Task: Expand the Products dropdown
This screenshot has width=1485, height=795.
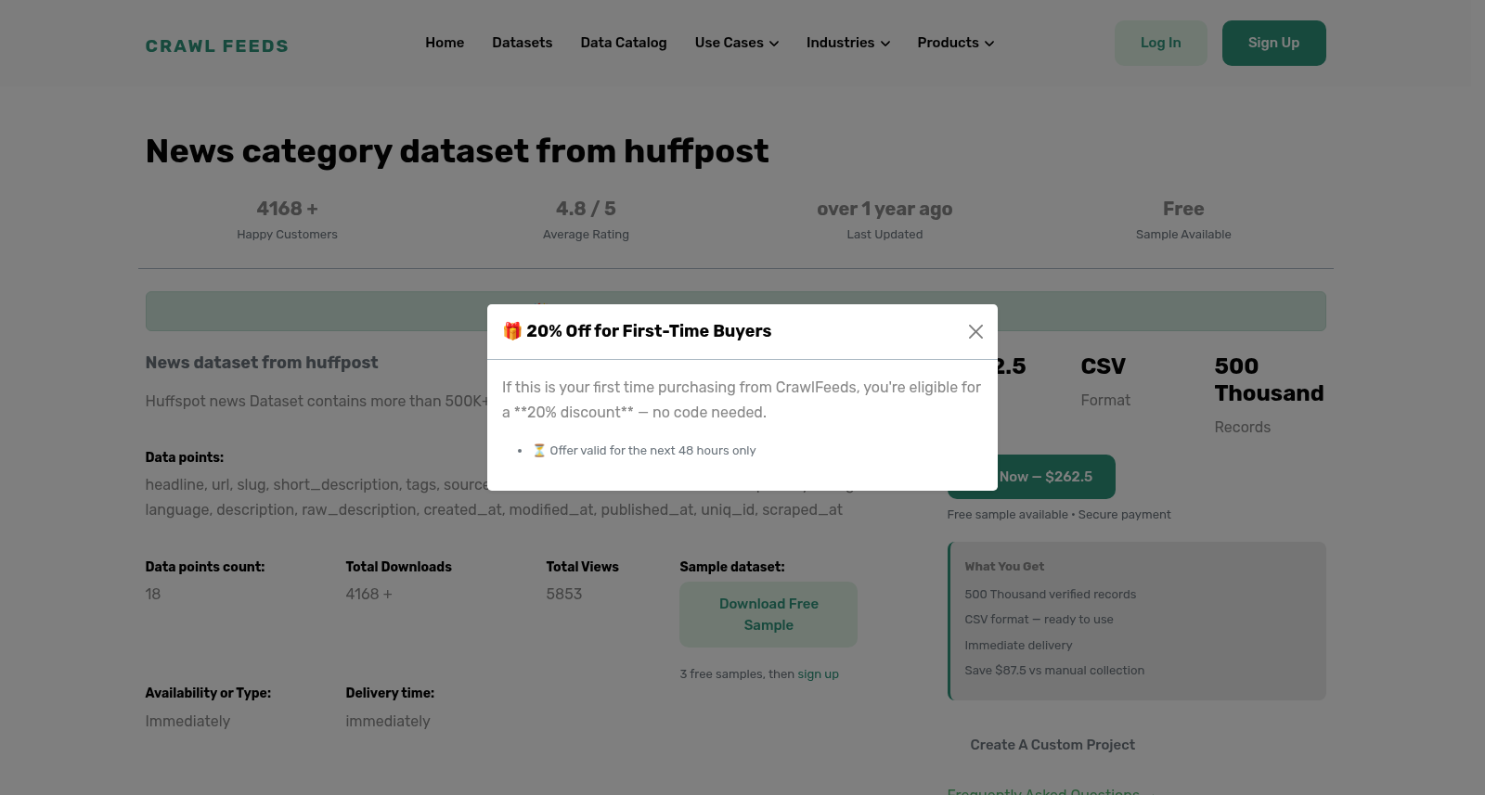Action: click(x=956, y=43)
